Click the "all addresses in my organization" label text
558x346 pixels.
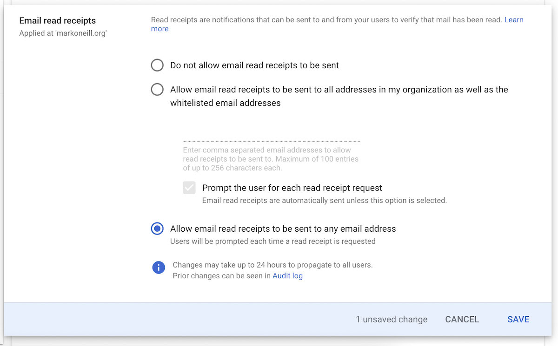click(x=339, y=90)
